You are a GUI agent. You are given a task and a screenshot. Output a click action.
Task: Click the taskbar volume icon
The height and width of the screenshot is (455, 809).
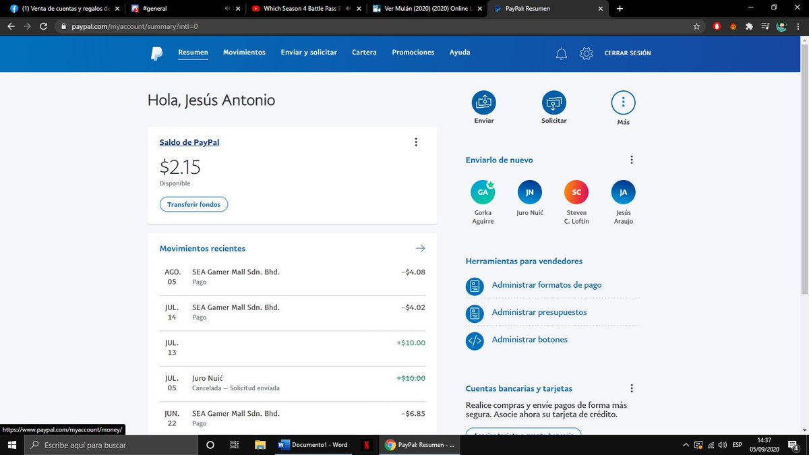723,445
